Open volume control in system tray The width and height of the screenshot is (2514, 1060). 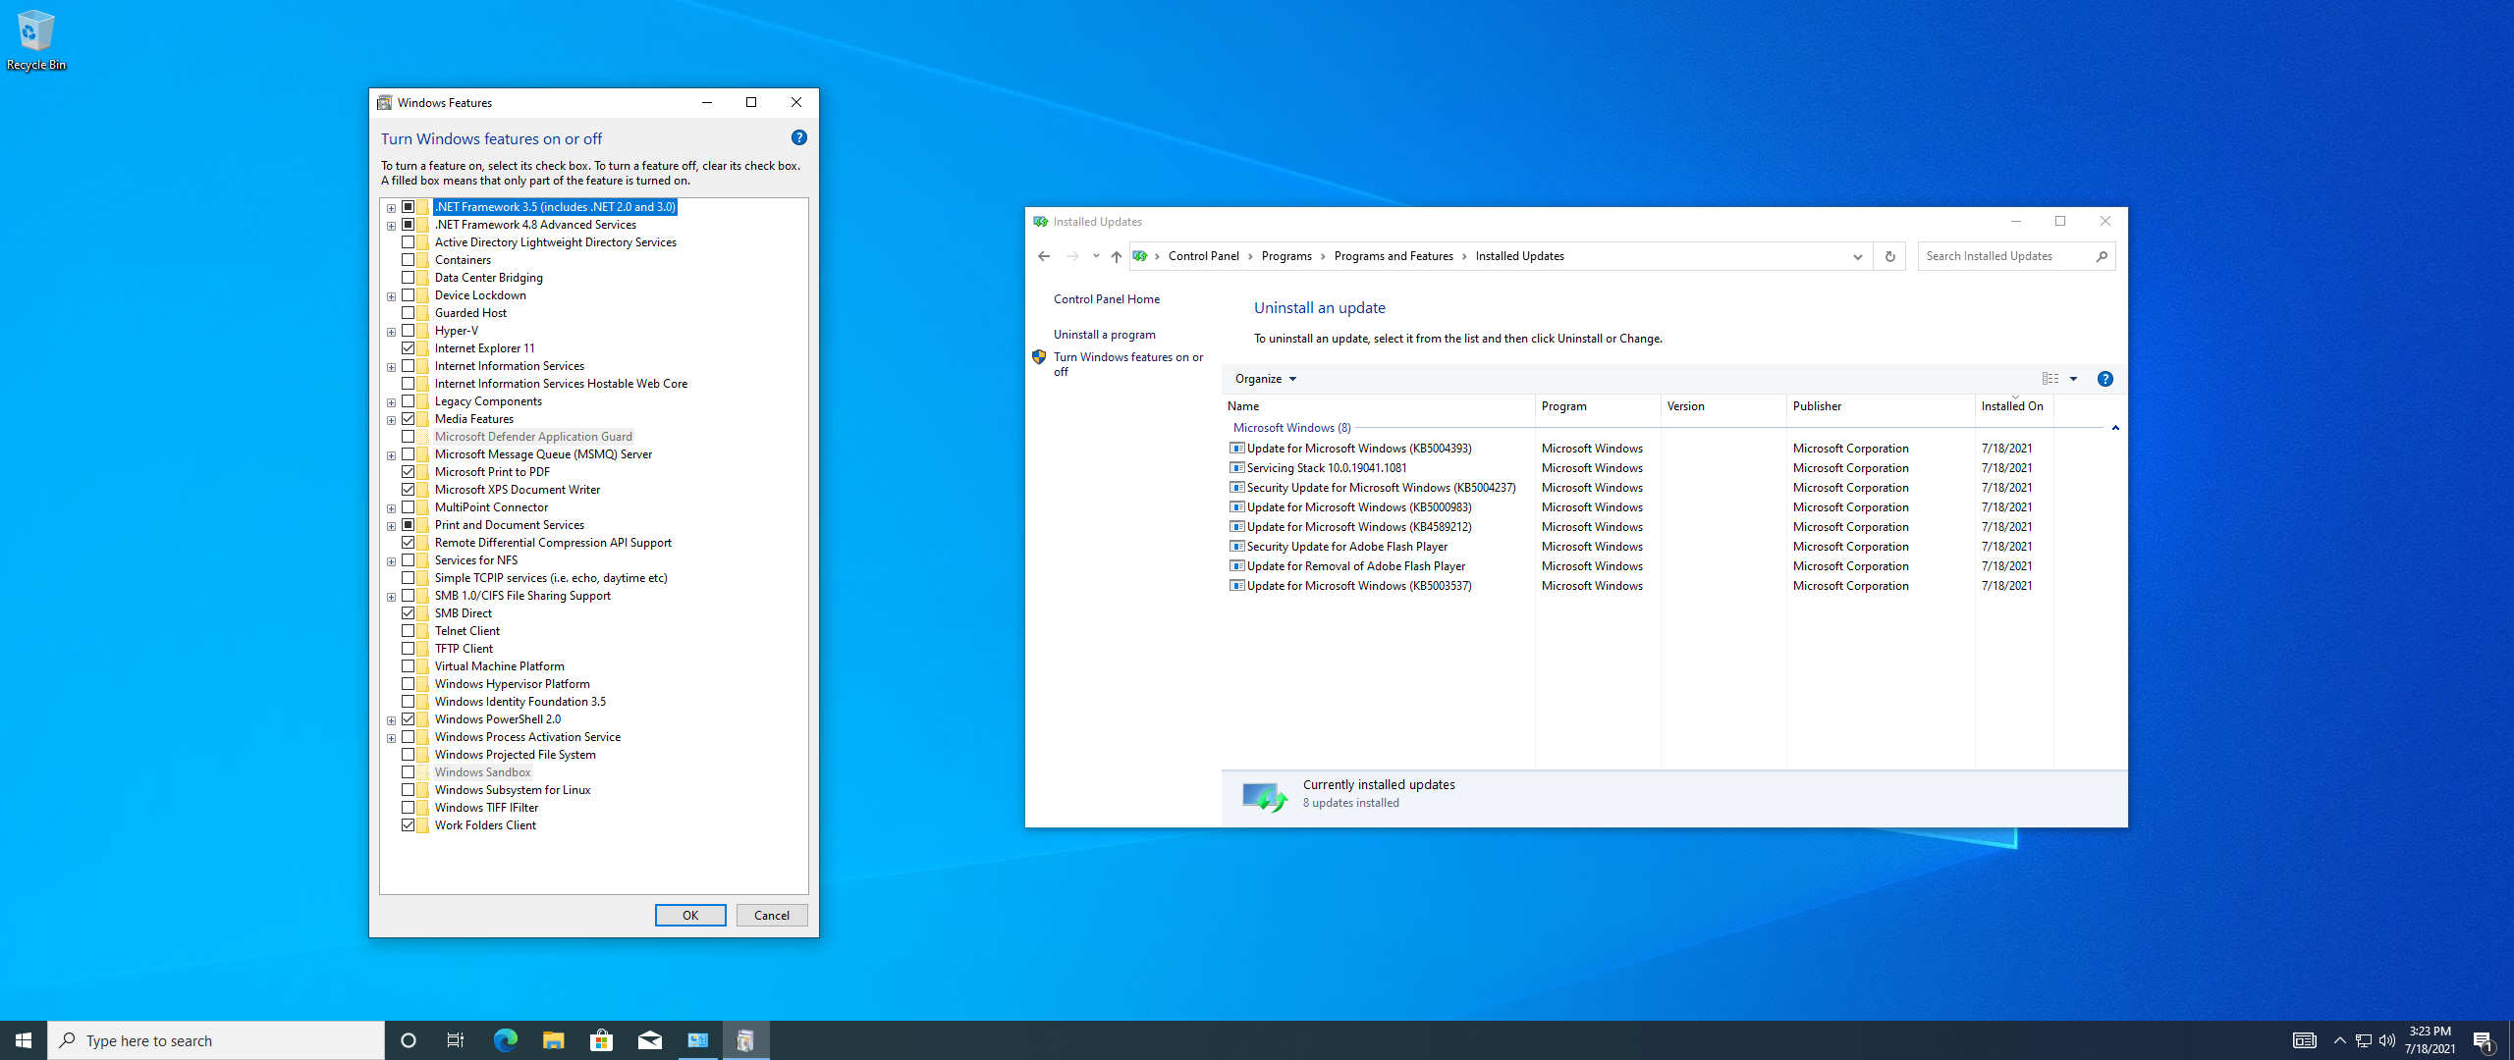pyautogui.click(x=2387, y=1040)
